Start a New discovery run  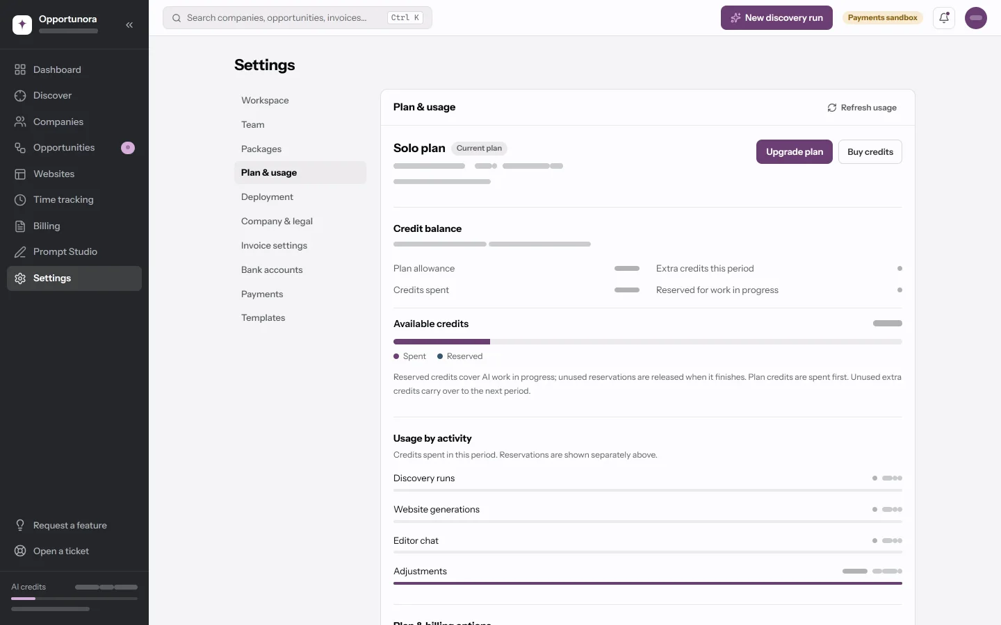point(776,18)
